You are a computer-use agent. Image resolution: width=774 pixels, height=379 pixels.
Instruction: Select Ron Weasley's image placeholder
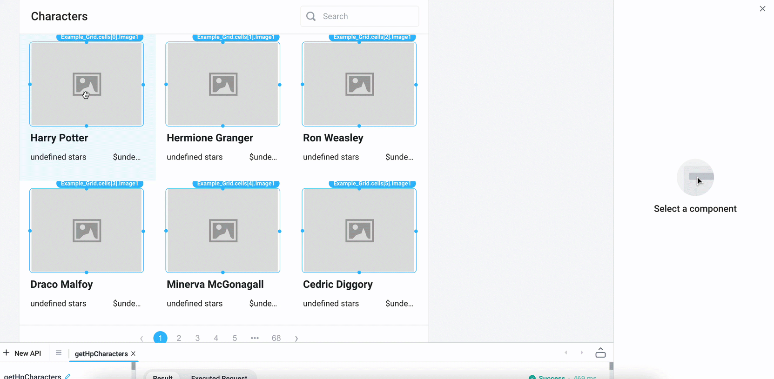(359, 84)
